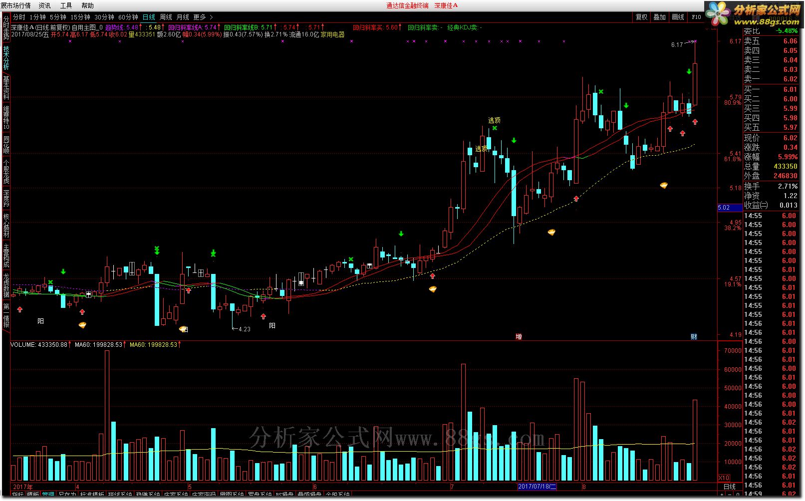Open 第一情报 sidebar tab
The image size is (805, 501).
(x=6, y=315)
